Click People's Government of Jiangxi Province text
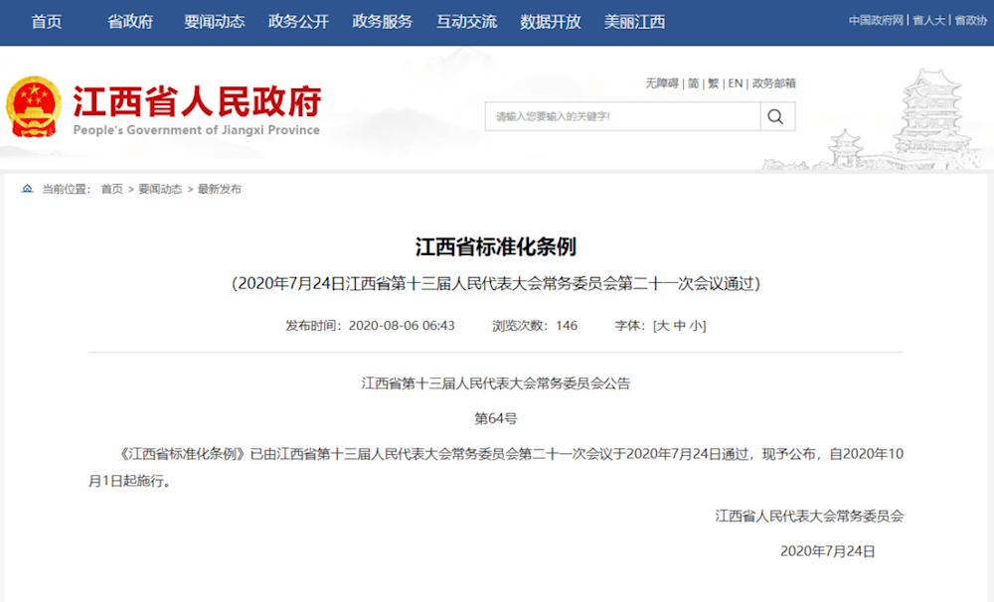This screenshot has width=994, height=602. 197,130
